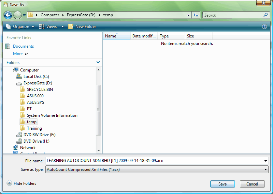This screenshot has height=194, width=273.
Task: Sort by the Date modified column header
Action: [144, 36]
